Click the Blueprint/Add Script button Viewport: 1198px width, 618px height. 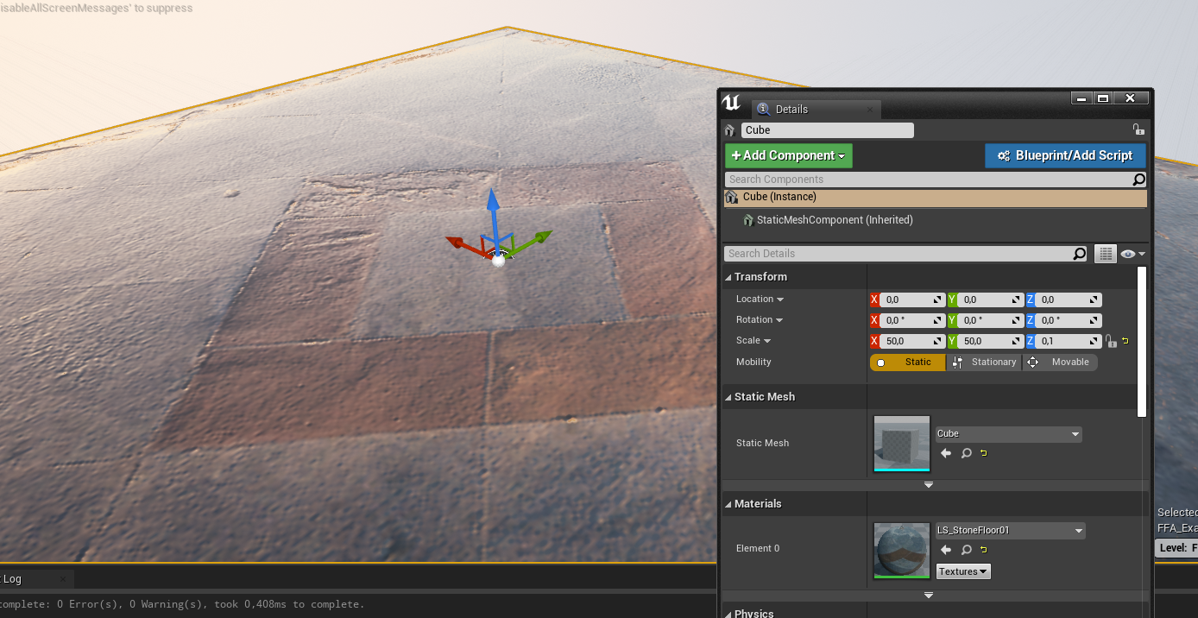coord(1064,156)
